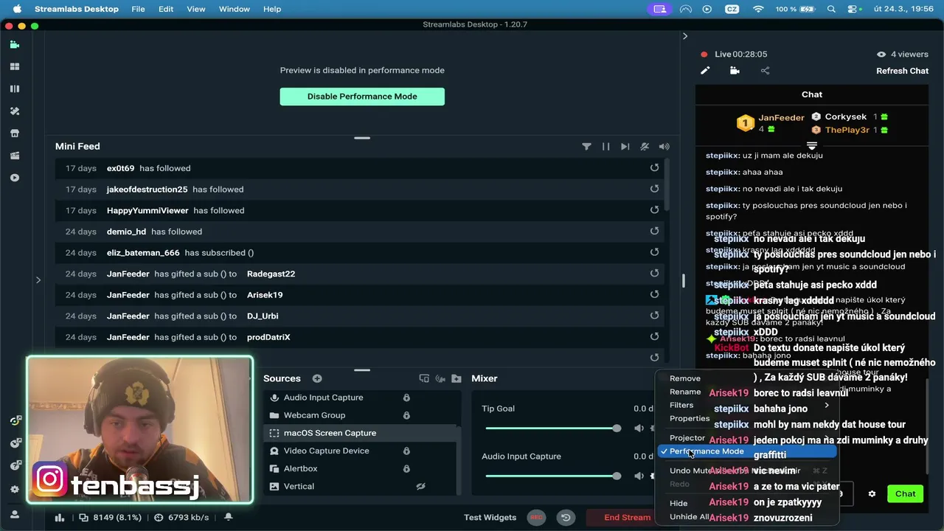Choose Properties in the context menu
The height and width of the screenshot is (531, 944).
pyautogui.click(x=690, y=418)
